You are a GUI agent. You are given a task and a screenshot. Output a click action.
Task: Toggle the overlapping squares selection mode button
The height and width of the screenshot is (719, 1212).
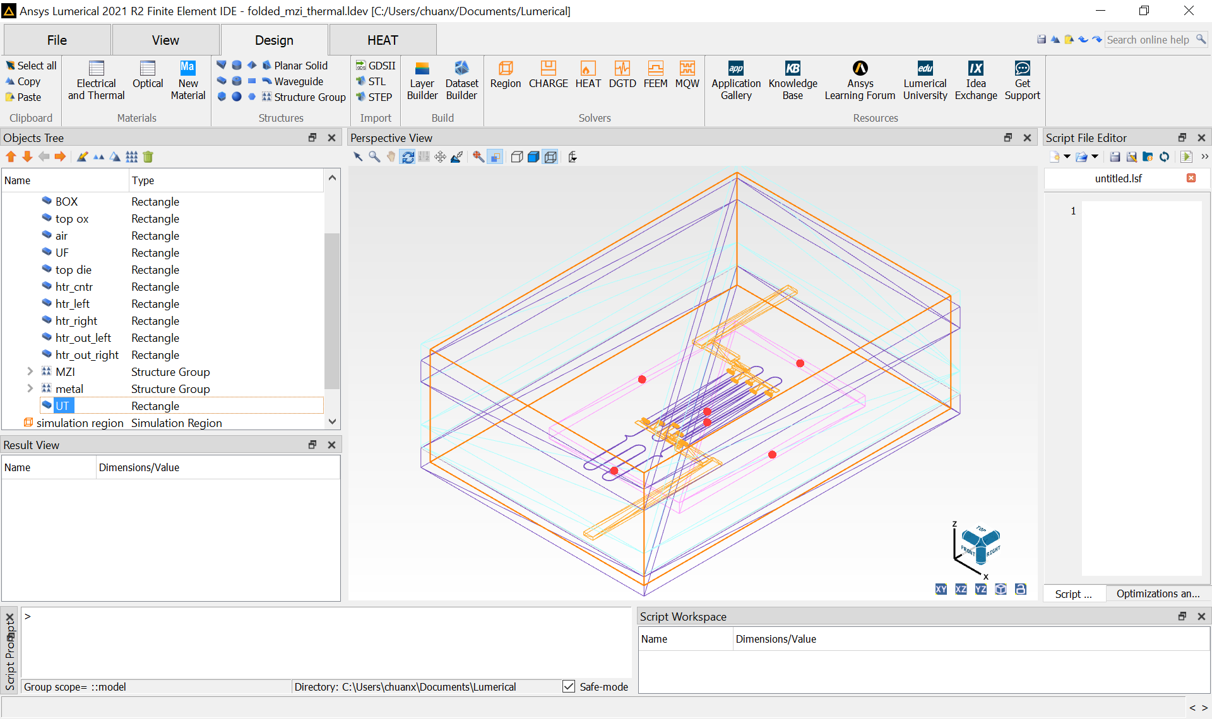click(x=496, y=157)
